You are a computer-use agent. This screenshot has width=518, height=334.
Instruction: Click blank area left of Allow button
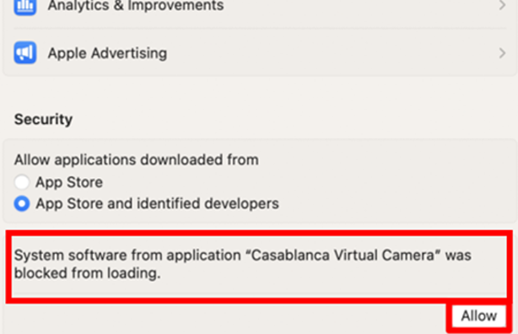tap(224, 316)
